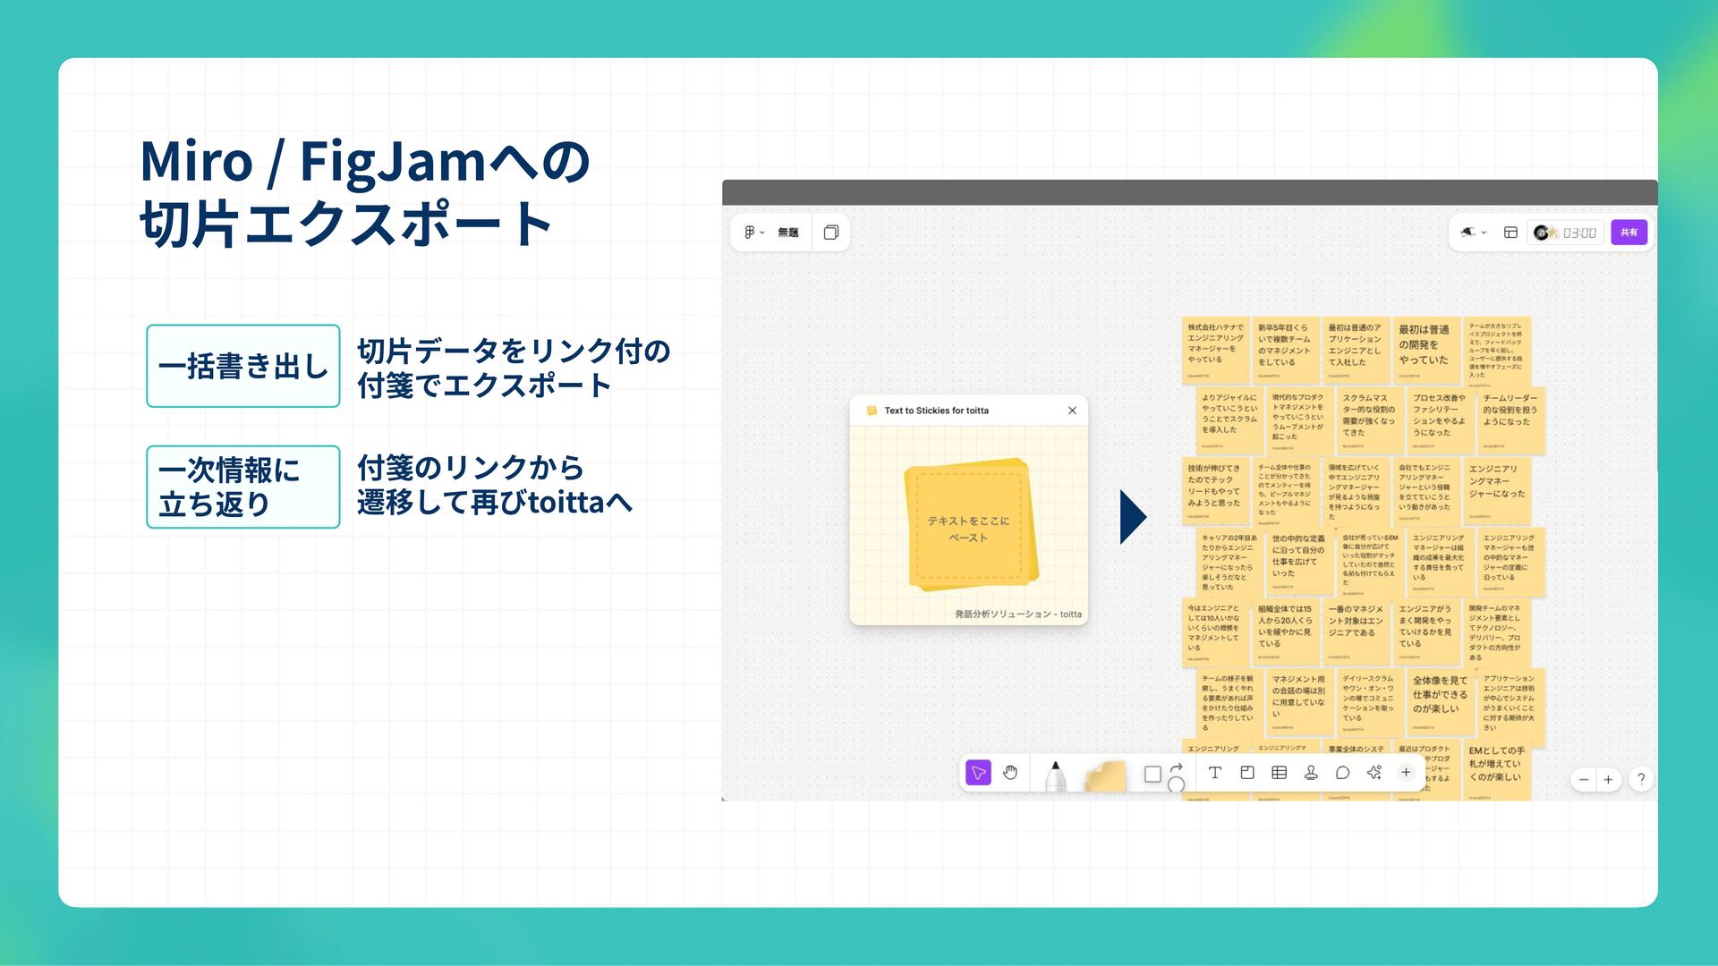1718x966 pixels.
Task: Select the Text tool (T icon)
Action: point(1214,773)
